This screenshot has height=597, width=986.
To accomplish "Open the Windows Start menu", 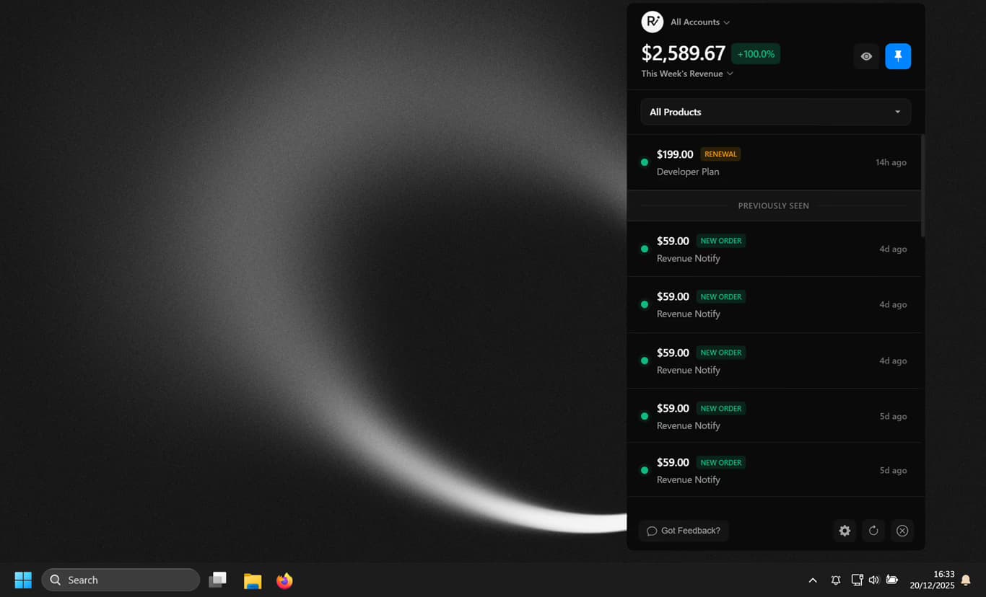I will tap(22, 580).
